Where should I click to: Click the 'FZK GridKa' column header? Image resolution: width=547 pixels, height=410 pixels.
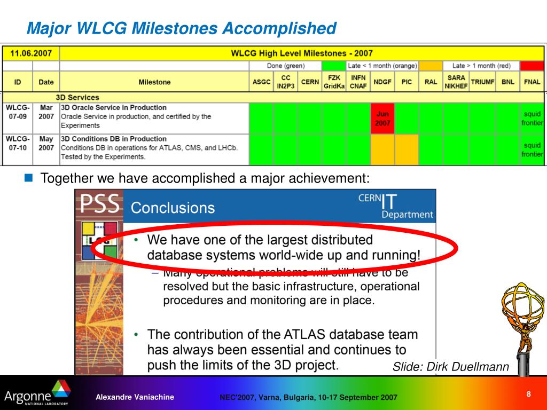click(334, 82)
